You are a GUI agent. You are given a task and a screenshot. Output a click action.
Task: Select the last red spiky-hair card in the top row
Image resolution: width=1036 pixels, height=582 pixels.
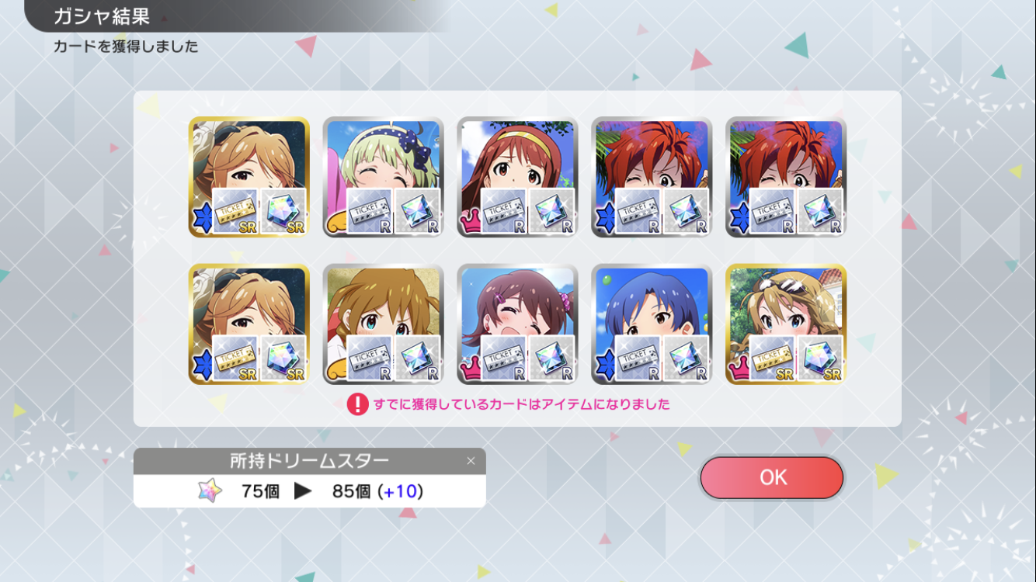786,177
